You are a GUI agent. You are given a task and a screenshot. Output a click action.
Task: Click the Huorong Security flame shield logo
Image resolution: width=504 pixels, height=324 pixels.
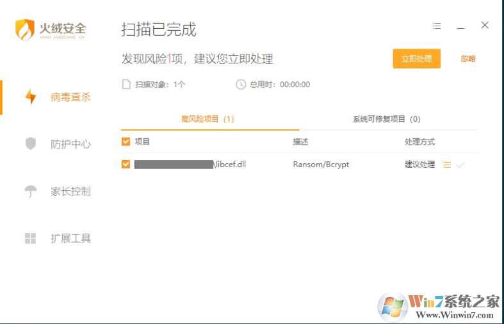25,29
